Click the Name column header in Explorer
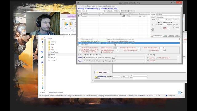Screen dimensions: 197x111 50,38
